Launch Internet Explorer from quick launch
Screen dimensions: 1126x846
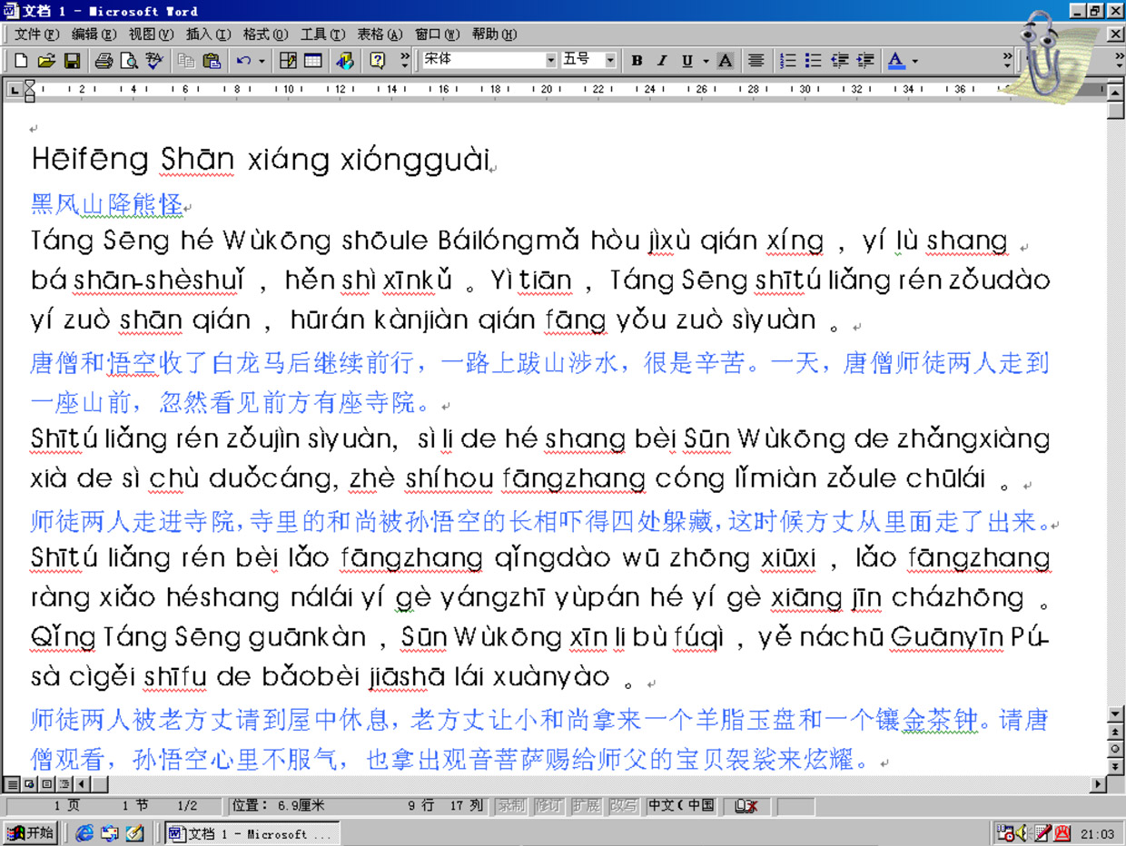pyautogui.click(x=84, y=832)
